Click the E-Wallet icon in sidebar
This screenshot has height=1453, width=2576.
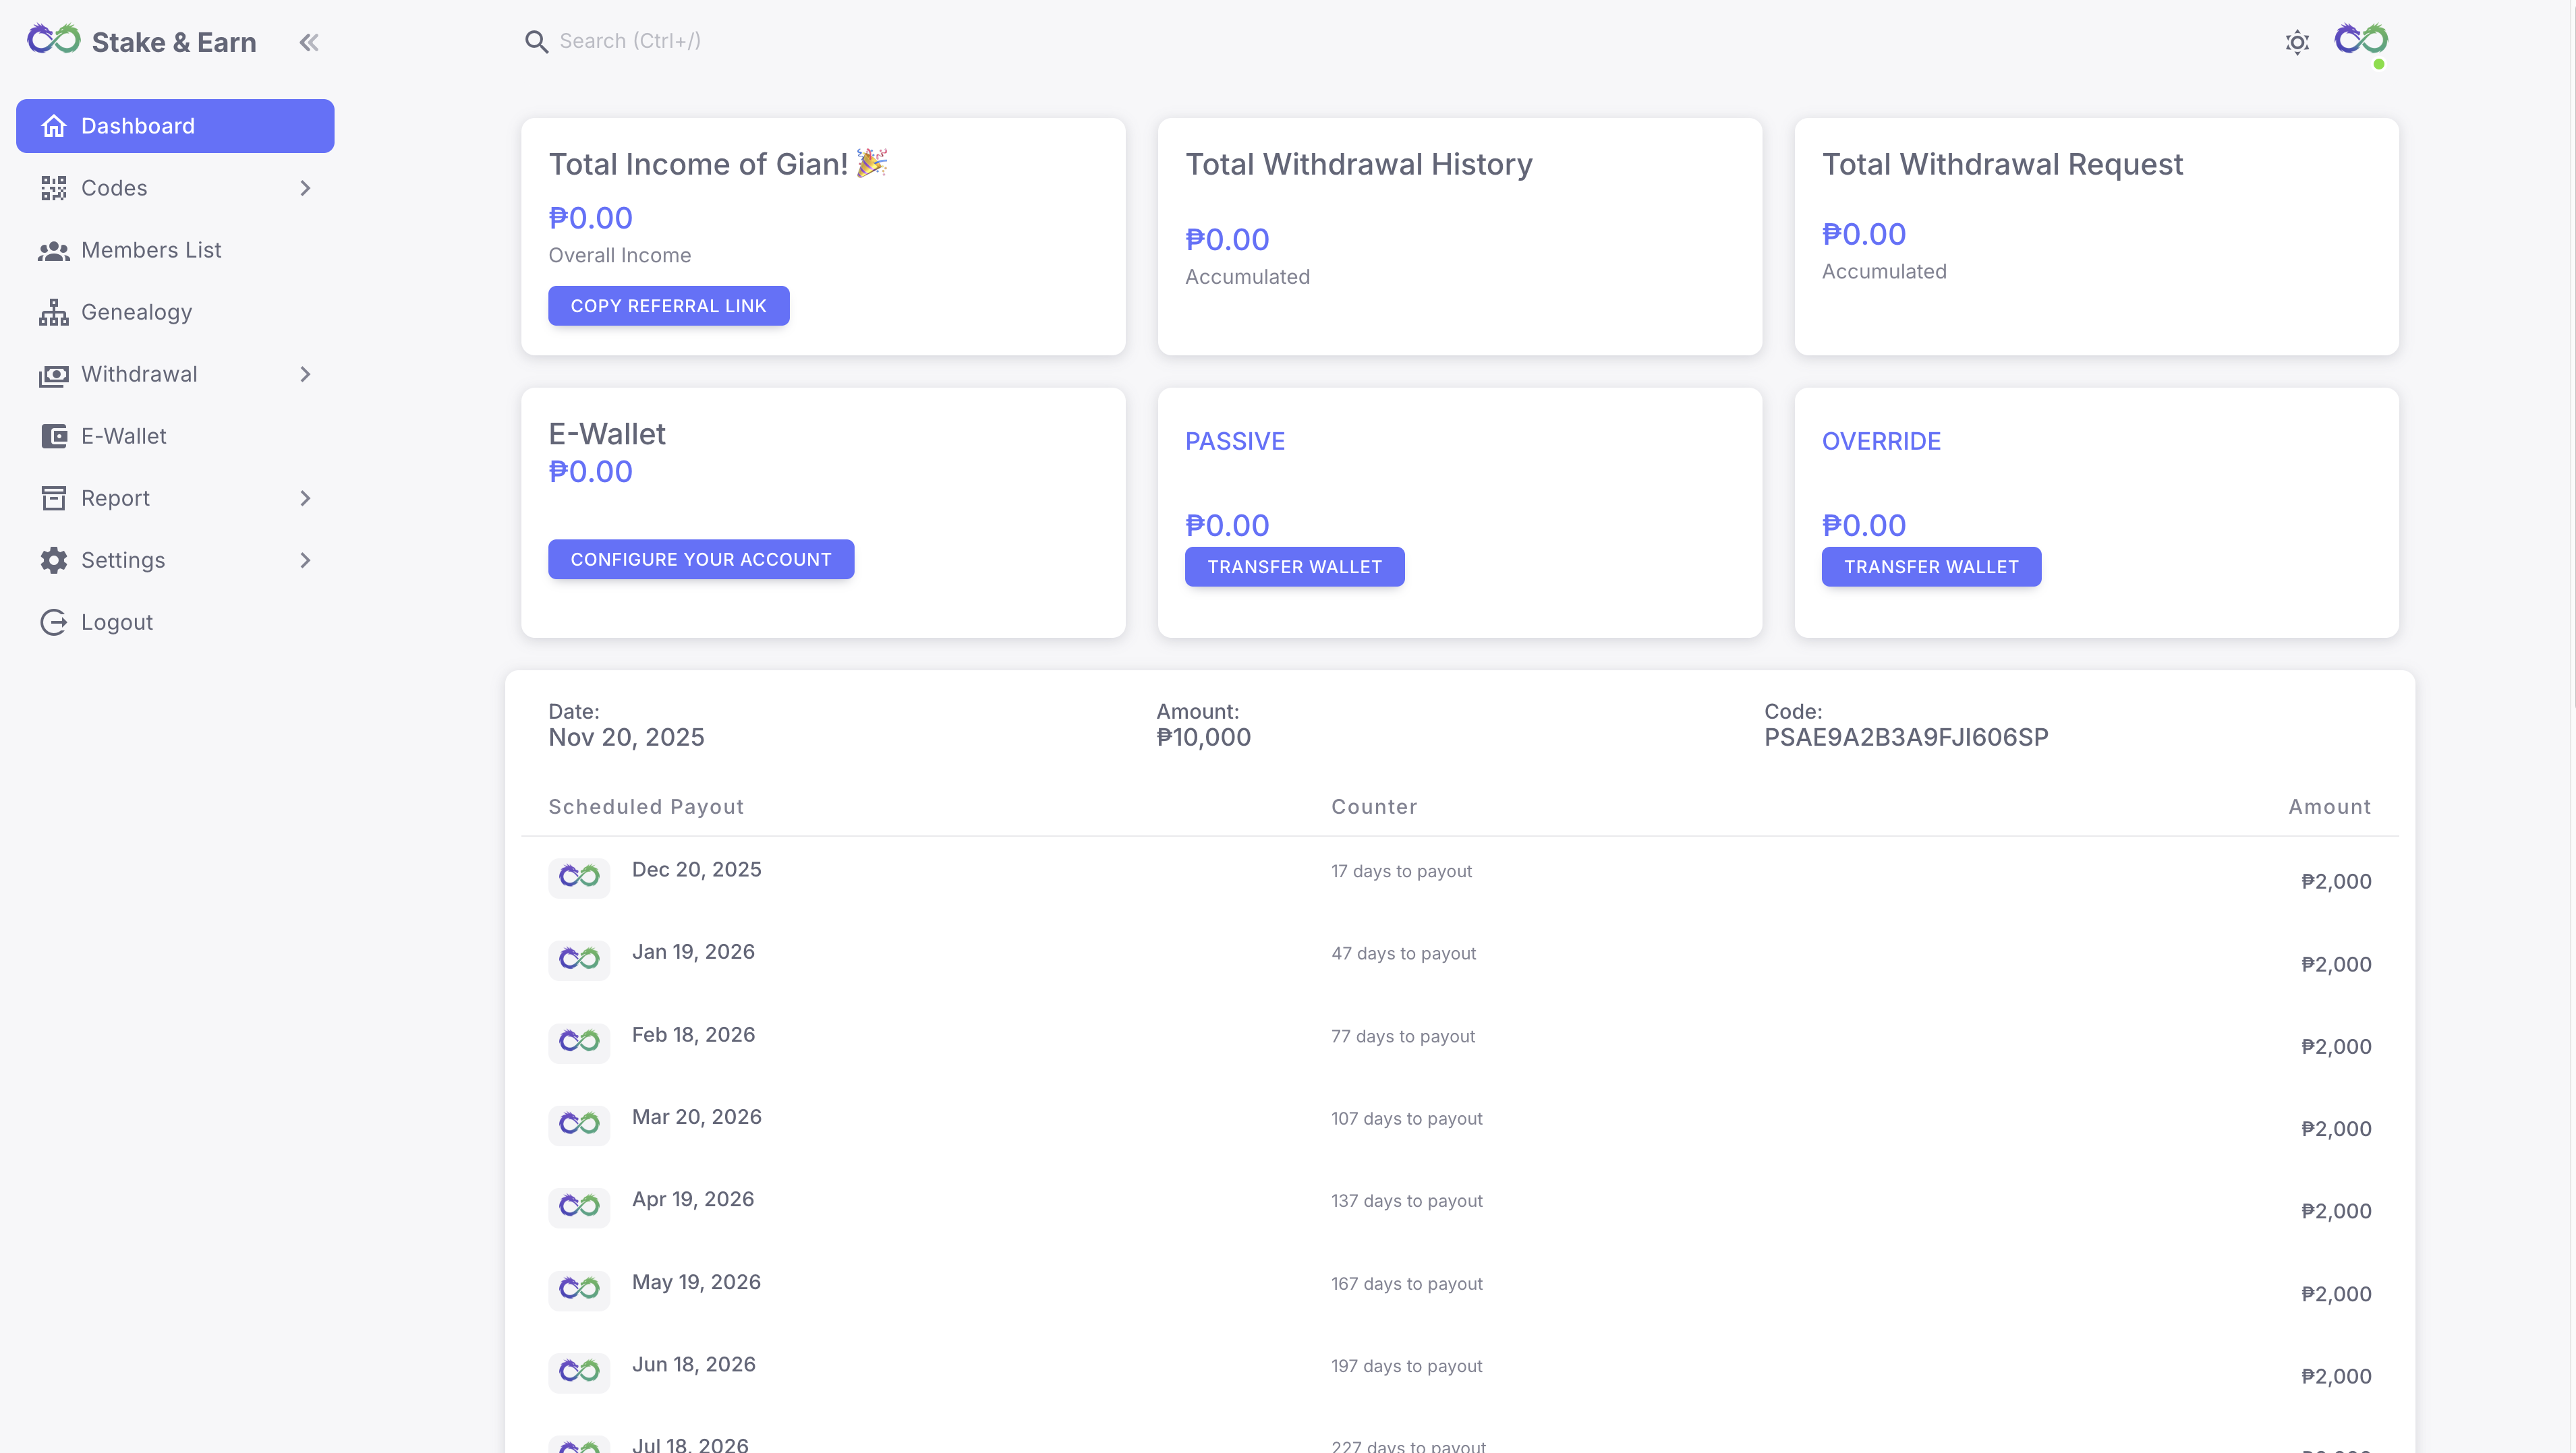pyautogui.click(x=54, y=437)
